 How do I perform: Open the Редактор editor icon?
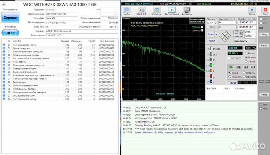(187, 10)
